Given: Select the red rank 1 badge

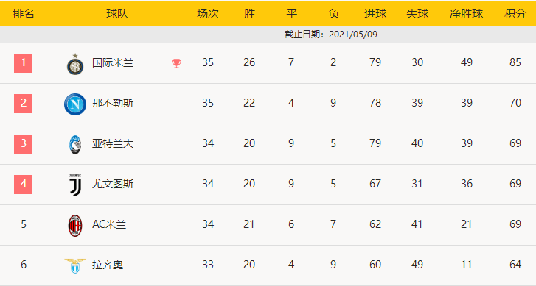Looking at the screenshot, I should tap(24, 63).
